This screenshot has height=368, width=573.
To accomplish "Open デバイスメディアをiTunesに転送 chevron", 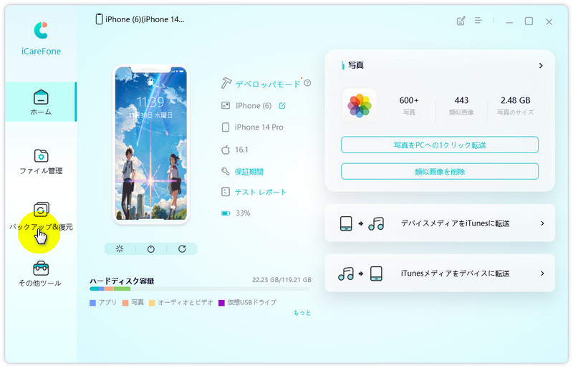I will point(542,223).
